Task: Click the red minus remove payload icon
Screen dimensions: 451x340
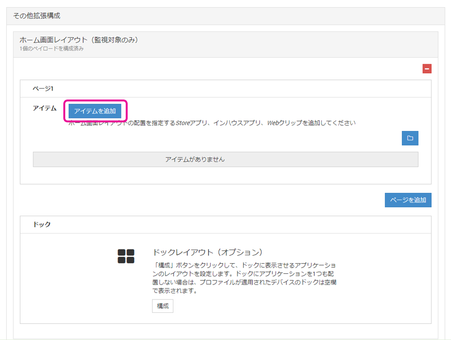Action: (x=427, y=69)
